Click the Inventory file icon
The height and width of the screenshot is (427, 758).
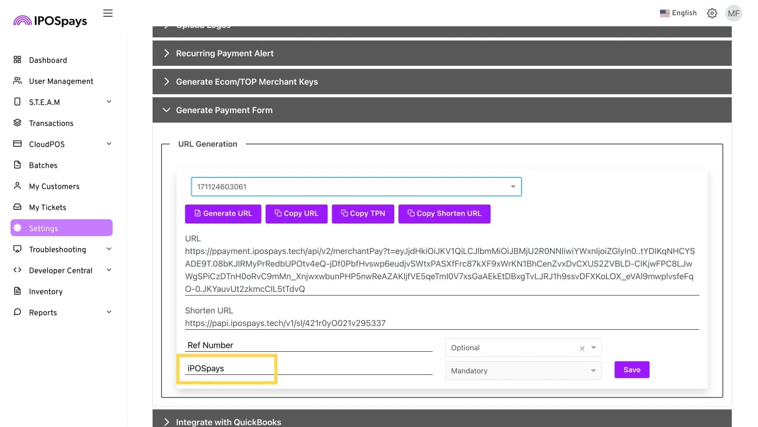pyautogui.click(x=17, y=291)
